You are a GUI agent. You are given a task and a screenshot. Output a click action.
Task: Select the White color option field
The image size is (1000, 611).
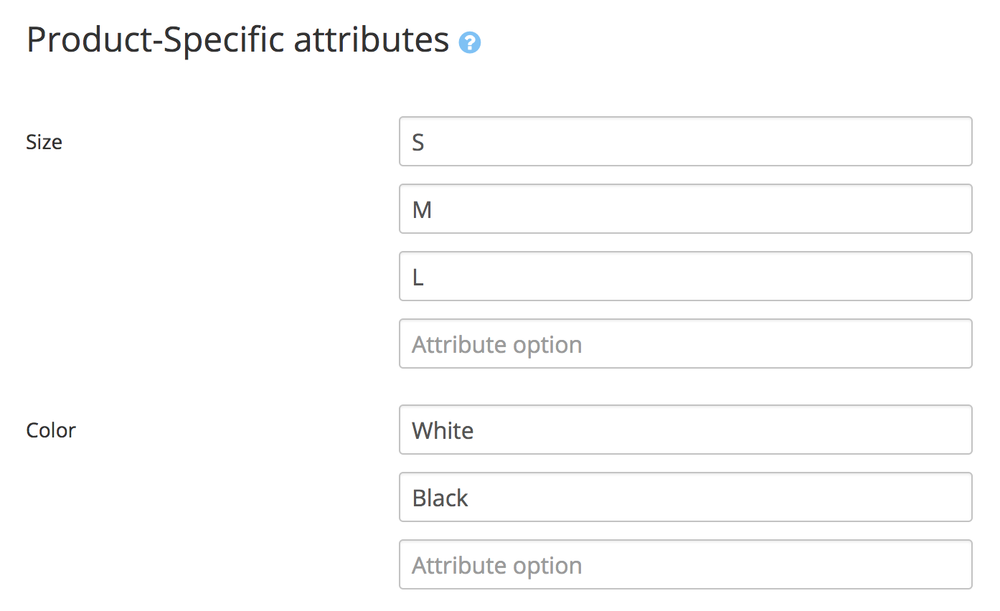[x=685, y=430]
